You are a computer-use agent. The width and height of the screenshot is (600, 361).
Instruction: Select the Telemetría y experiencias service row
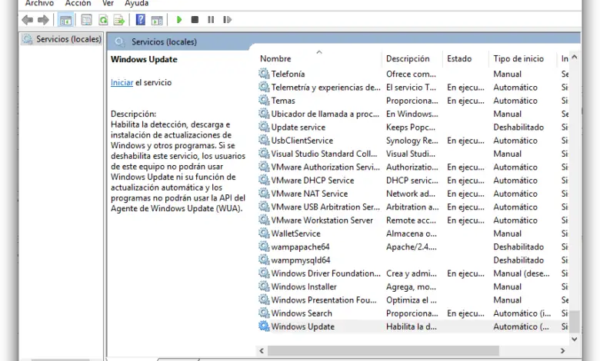pyautogui.click(x=413, y=87)
